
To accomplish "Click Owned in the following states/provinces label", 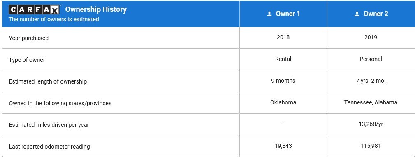I will pyautogui.click(x=60, y=103).
